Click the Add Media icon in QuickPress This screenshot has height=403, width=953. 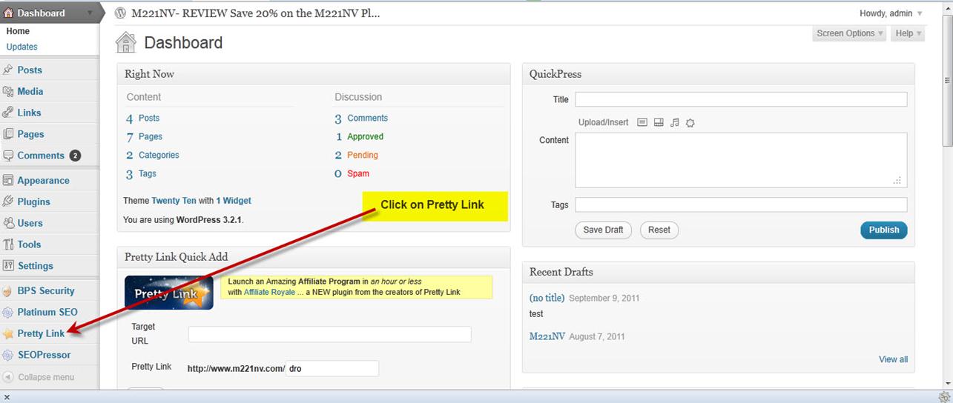tap(690, 123)
